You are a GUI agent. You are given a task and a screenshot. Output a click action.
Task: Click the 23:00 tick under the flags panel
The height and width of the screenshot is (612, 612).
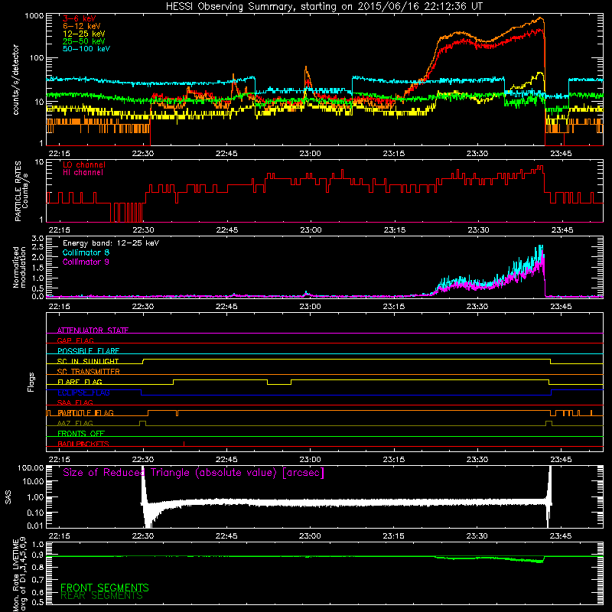310,460
